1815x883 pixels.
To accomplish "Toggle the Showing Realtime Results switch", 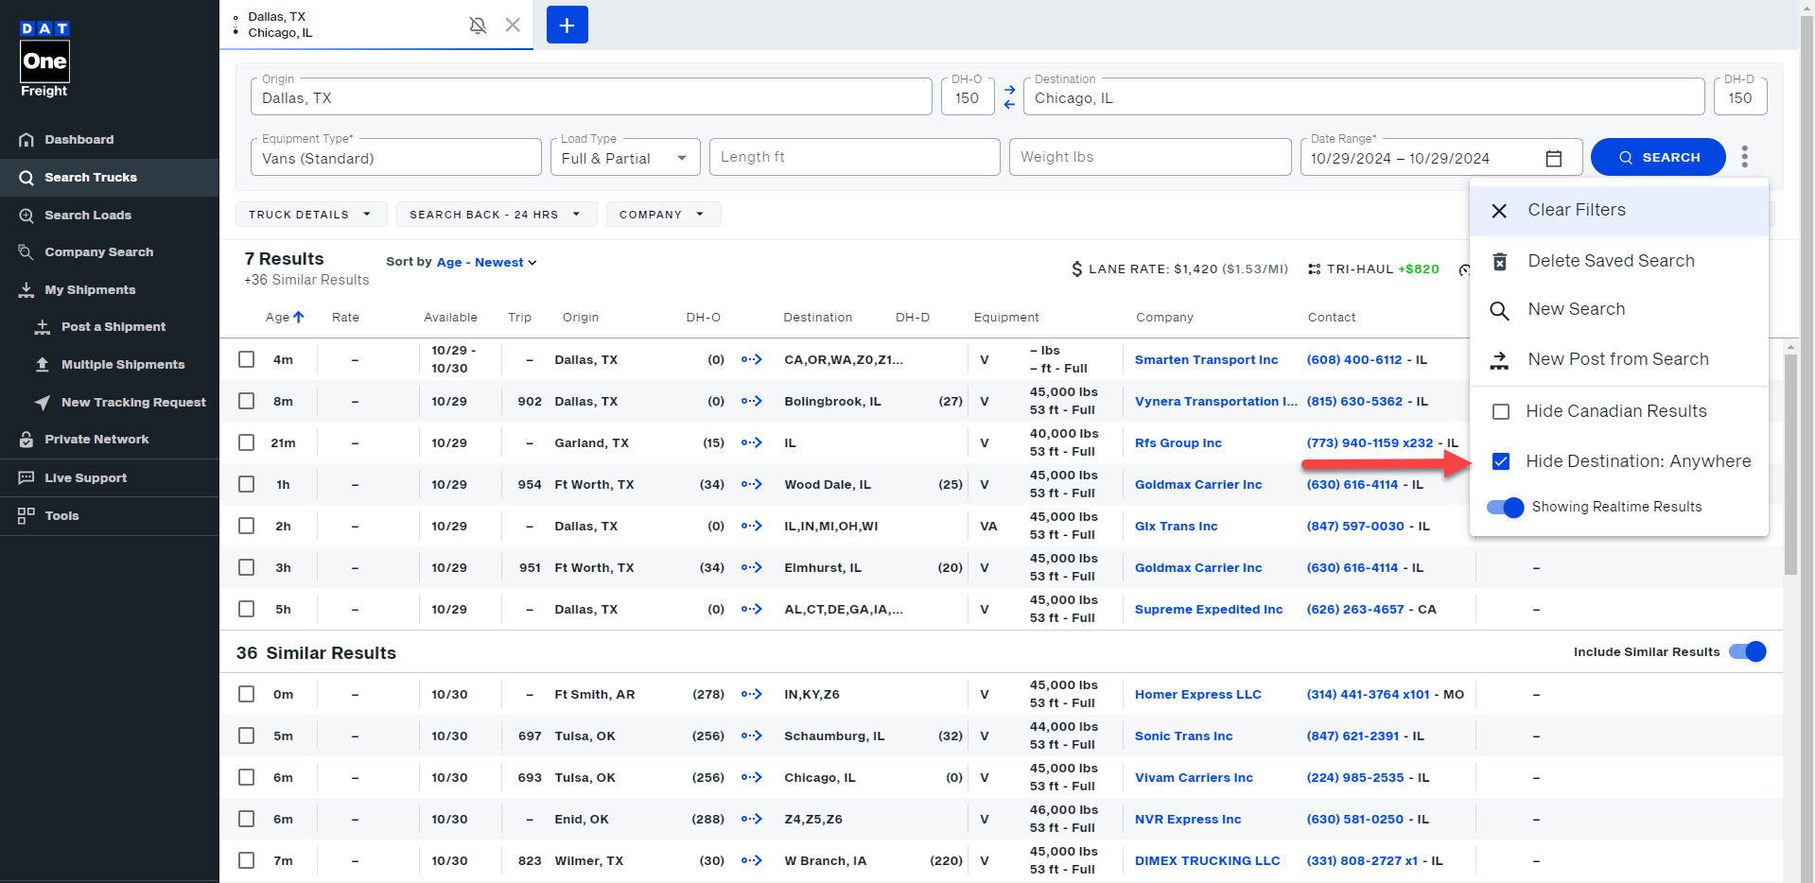I will [x=1505, y=507].
